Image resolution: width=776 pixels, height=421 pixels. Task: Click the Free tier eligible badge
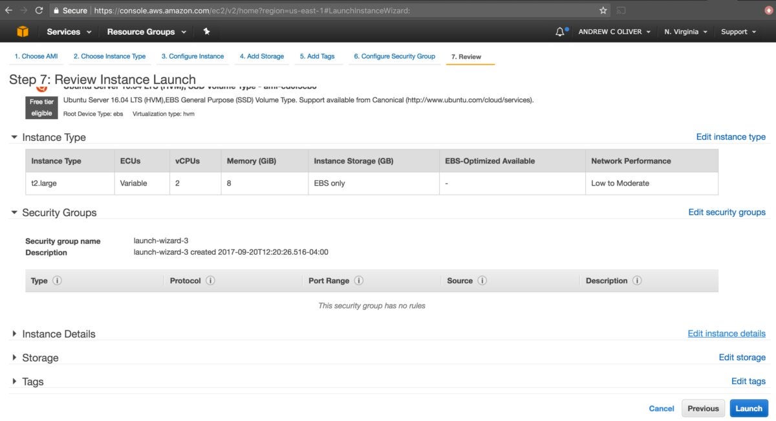coord(41,107)
